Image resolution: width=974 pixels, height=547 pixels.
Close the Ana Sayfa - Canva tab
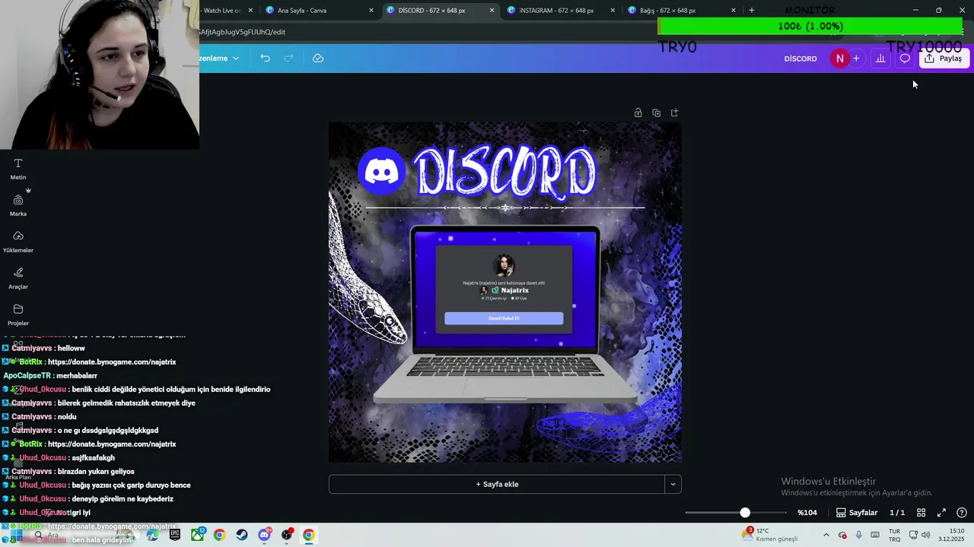coord(371,11)
